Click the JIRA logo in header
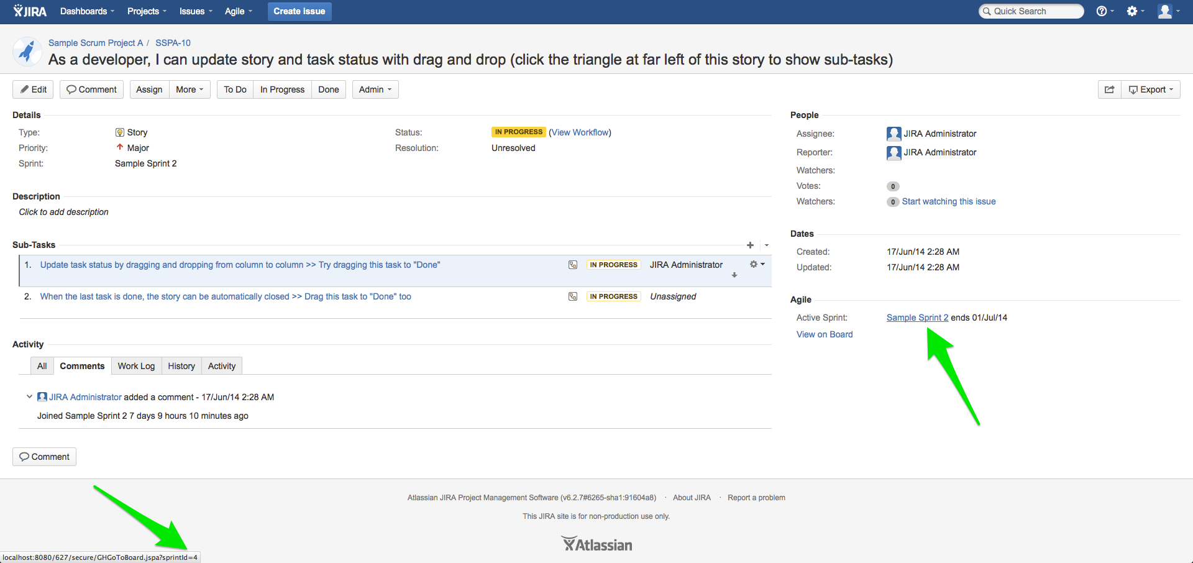1193x563 pixels. pyautogui.click(x=30, y=11)
